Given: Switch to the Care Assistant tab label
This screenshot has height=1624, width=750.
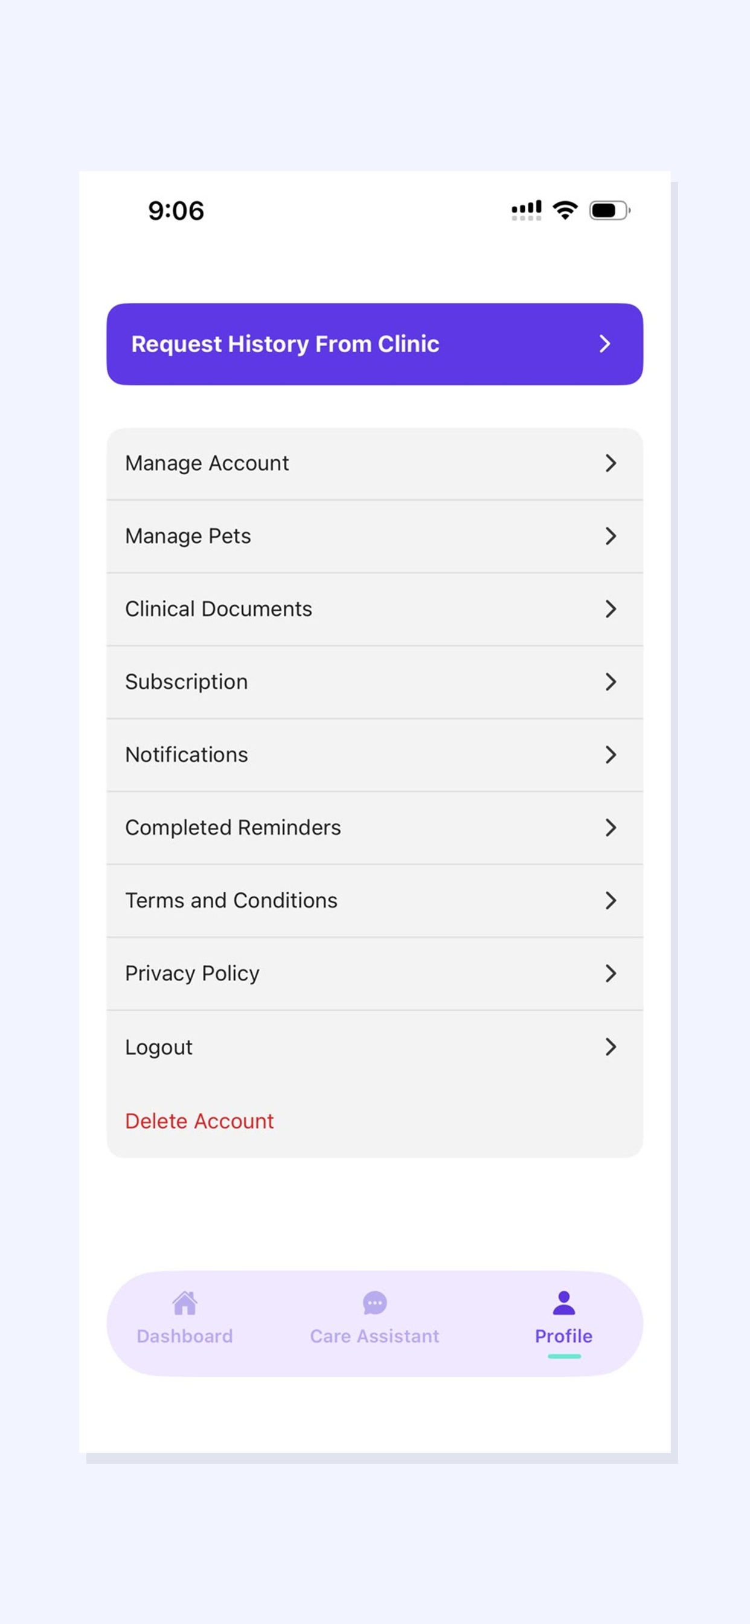Looking at the screenshot, I should pyautogui.click(x=374, y=1336).
